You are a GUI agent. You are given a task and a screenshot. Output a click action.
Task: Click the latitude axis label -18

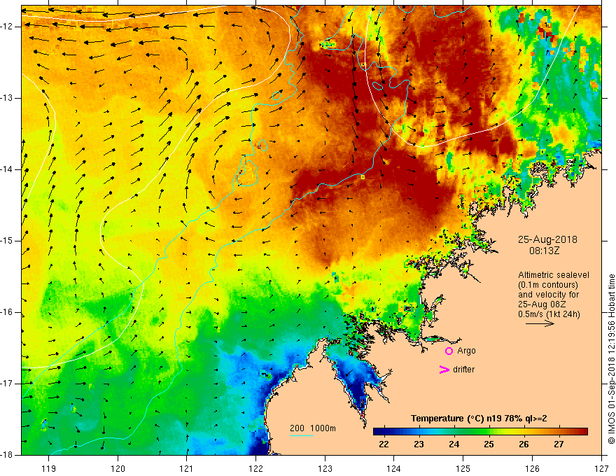pyautogui.click(x=7, y=455)
